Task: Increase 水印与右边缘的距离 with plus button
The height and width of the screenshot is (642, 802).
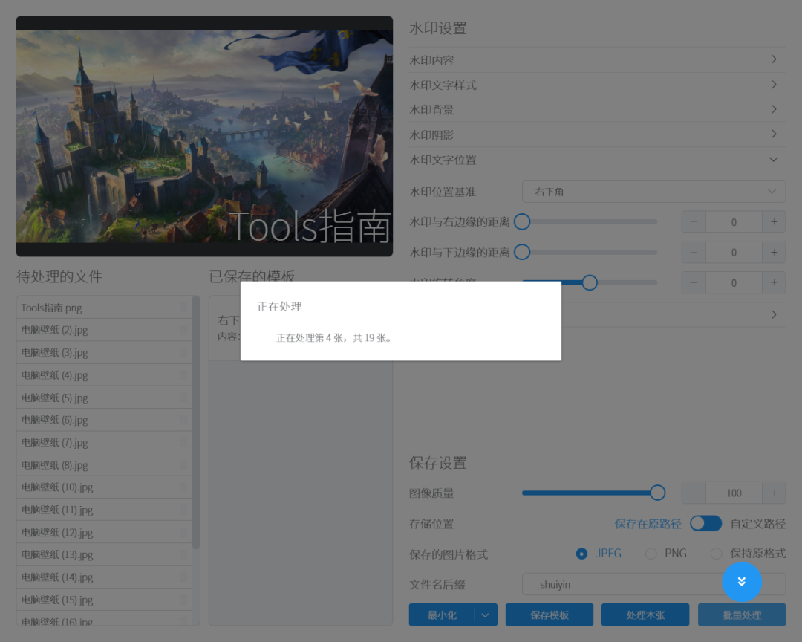Action: (x=774, y=221)
